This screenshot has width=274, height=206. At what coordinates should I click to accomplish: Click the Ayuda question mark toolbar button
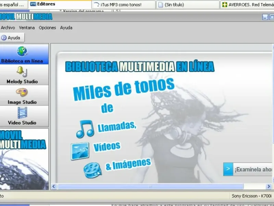(12, 38)
